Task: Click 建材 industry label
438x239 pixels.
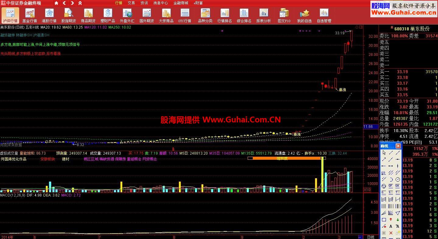Action: tap(65, 159)
